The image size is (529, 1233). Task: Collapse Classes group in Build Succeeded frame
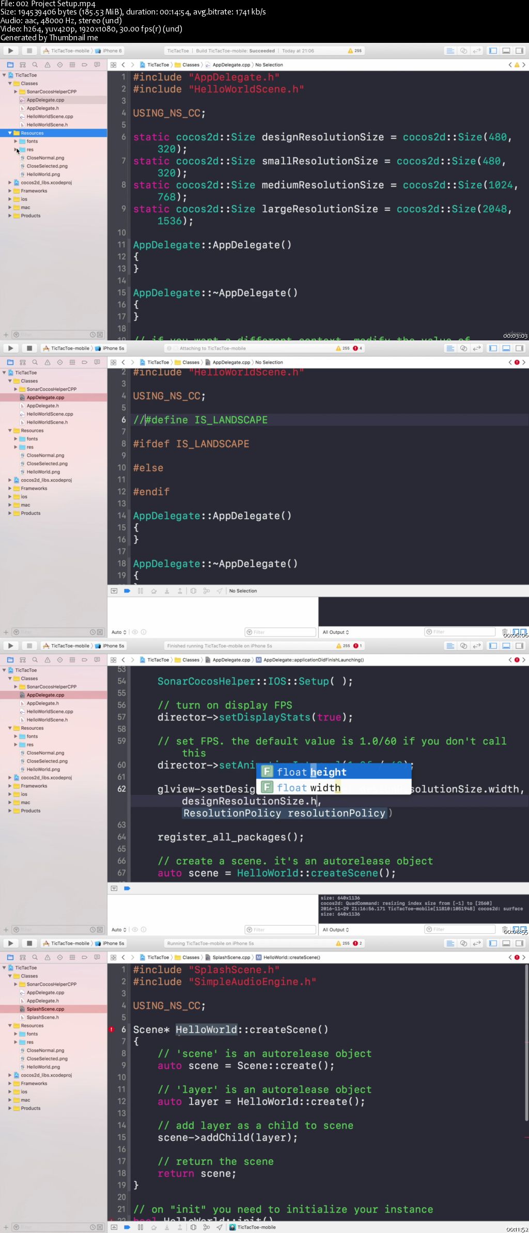click(10, 83)
